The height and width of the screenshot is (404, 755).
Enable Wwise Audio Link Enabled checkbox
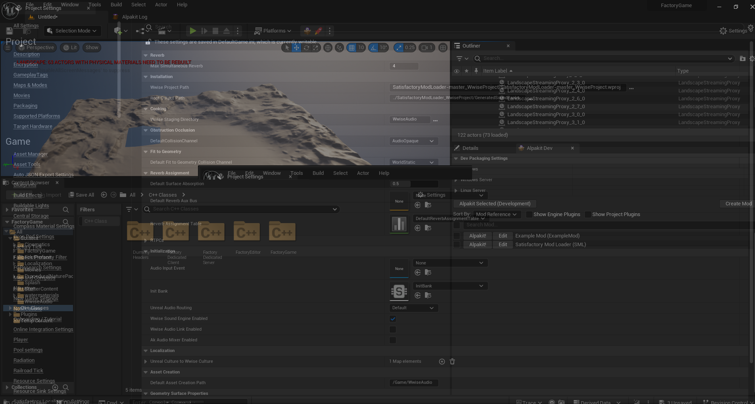[393, 329]
